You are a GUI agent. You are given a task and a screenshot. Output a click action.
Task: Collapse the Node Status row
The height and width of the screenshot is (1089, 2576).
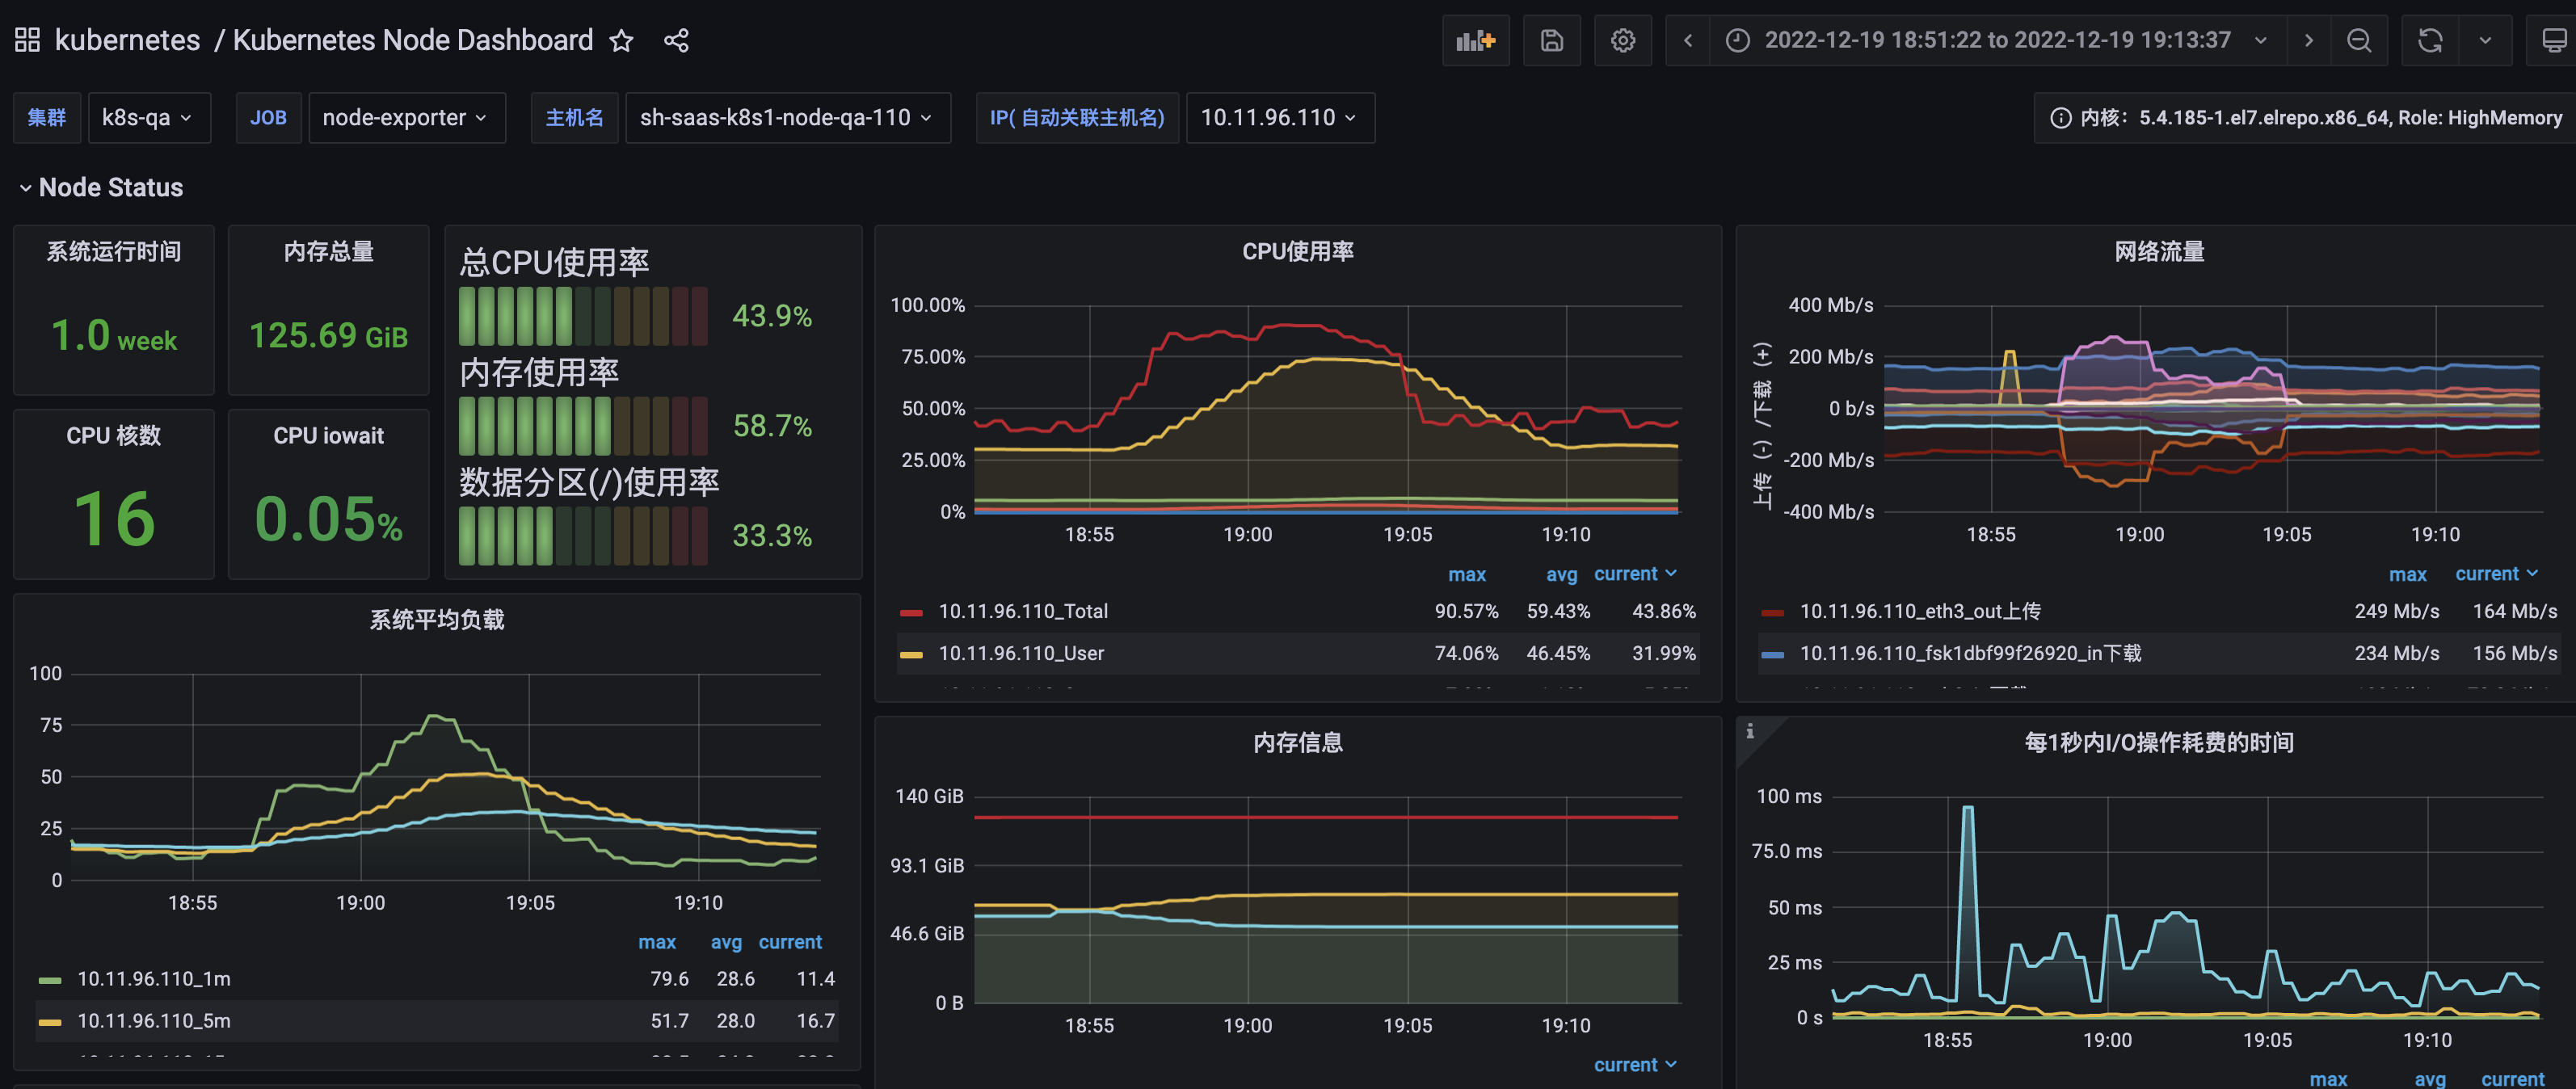pyautogui.click(x=100, y=187)
